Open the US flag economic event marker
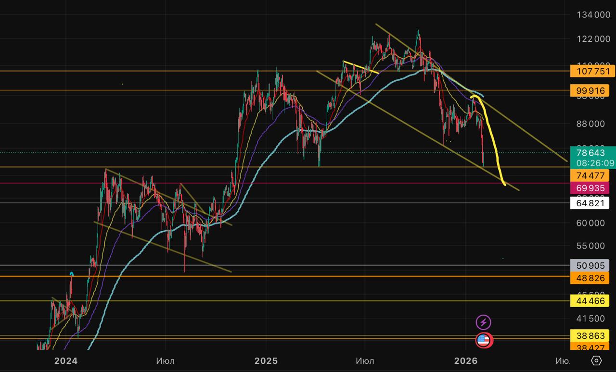This screenshot has width=616, height=372. click(x=483, y=340)
